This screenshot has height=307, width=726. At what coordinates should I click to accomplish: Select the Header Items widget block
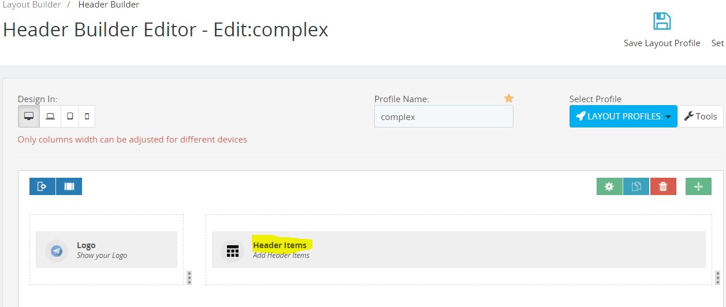(x=459, y=250)
